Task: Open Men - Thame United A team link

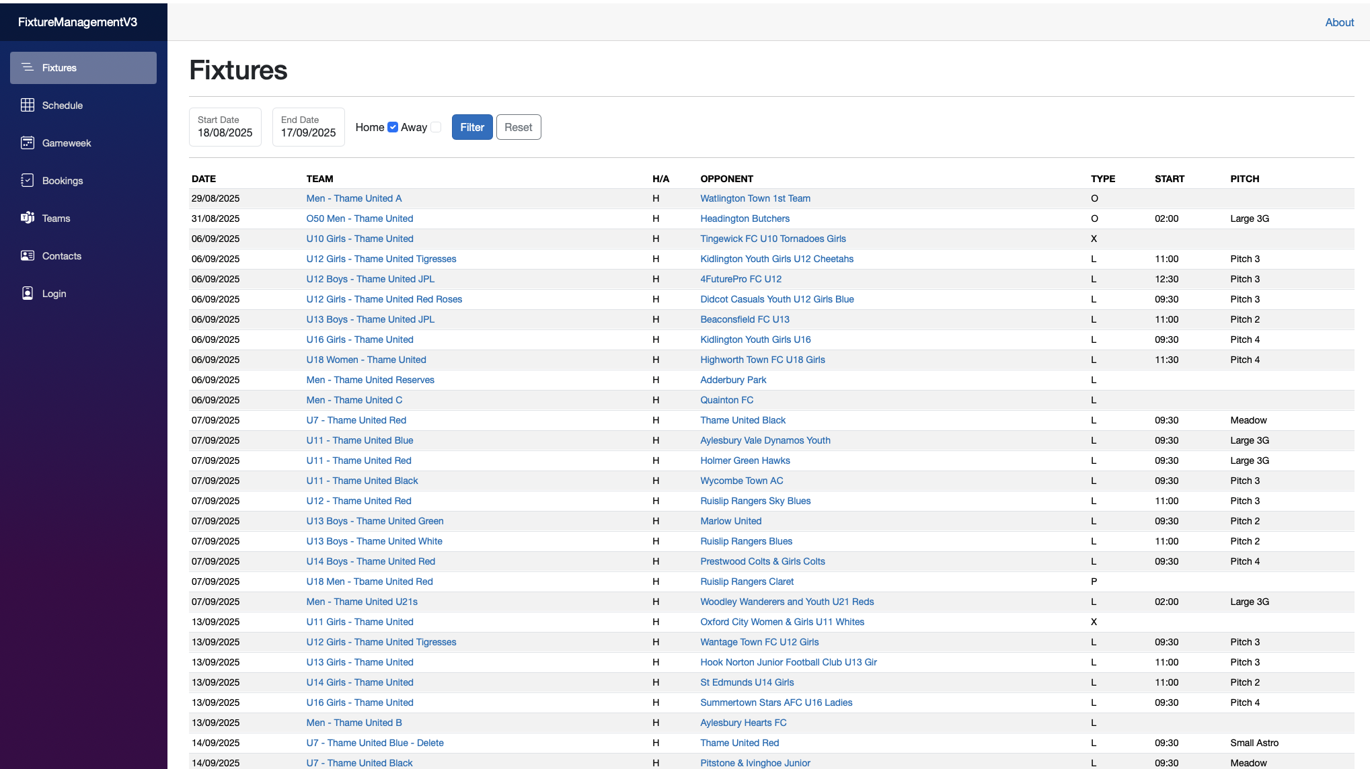Action: [354, 198]
